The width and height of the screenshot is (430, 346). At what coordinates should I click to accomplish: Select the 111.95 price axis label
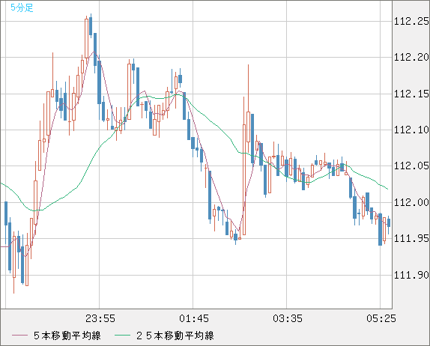[411, 238]
